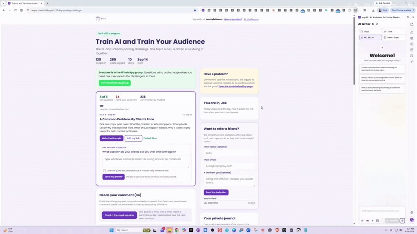Reload the page with the refresh icon
The image size is (417, 234).
coord(15,10)
